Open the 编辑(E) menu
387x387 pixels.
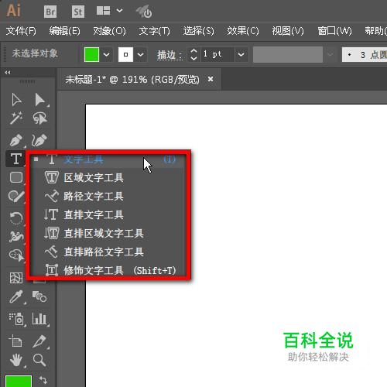(64, 31)
